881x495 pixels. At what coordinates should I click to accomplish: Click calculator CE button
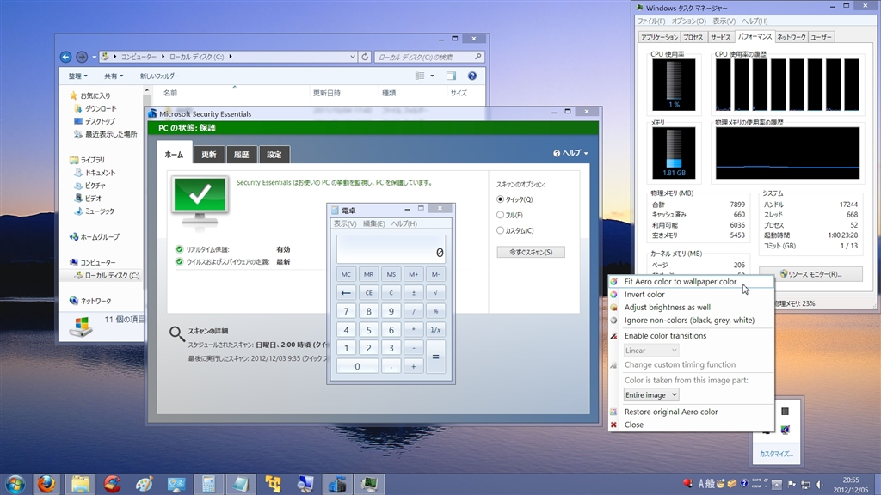click(368, 292)
